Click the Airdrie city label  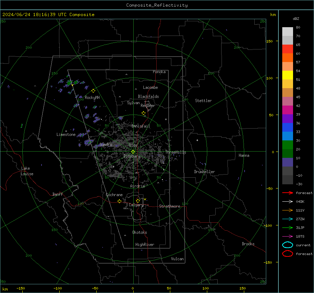point(137,186)
